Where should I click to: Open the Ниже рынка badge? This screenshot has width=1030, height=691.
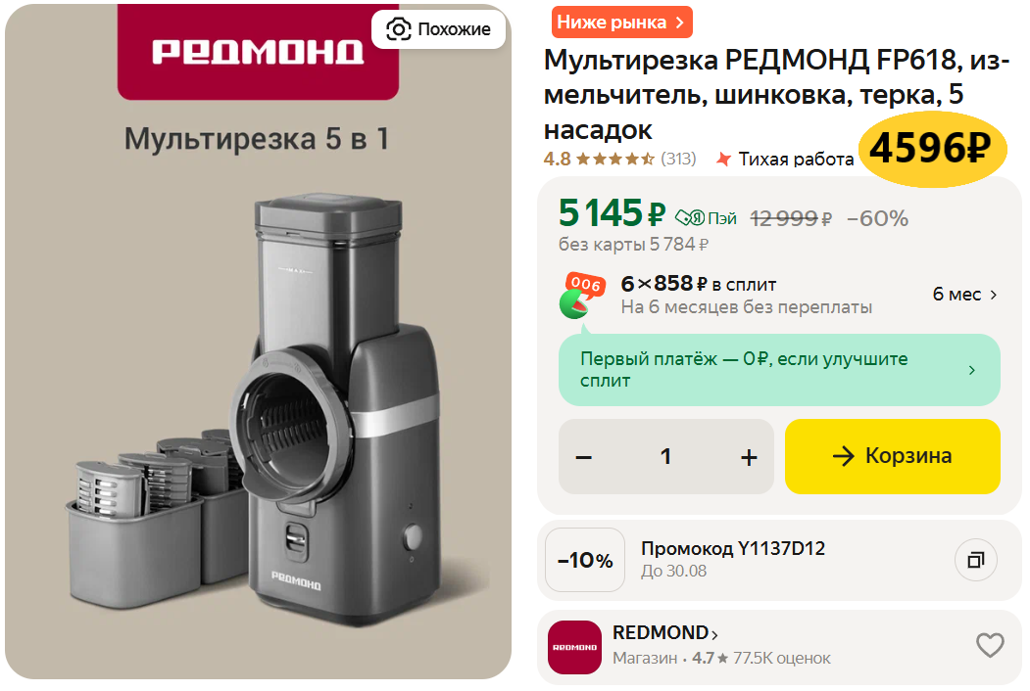[x=621, y=23]
